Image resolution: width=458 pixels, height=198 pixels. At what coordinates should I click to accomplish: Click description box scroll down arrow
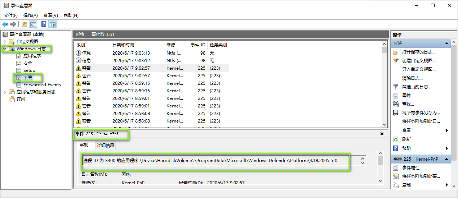tap(363, 163)
